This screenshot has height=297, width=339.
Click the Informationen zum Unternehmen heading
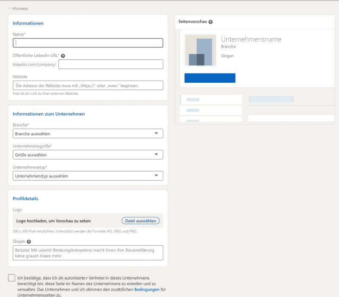(x=49, y=114)
